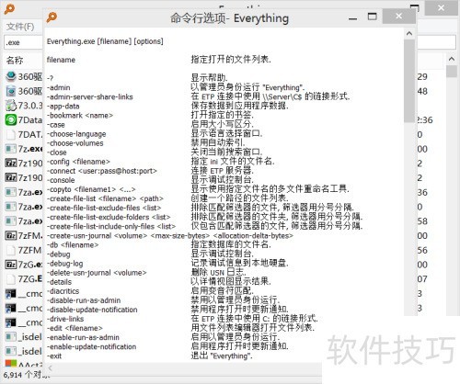Click the "-connect <user:pass@host:port>" option text

coord(102,171)
